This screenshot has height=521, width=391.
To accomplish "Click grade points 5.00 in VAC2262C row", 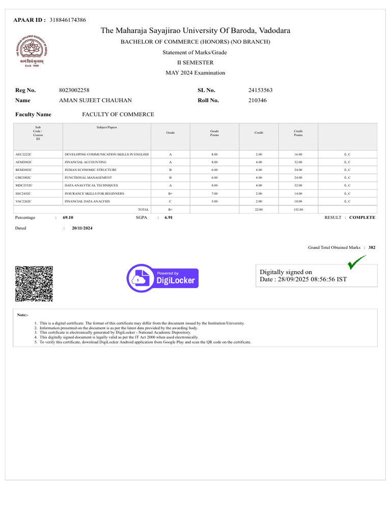I will coord(214,201).
